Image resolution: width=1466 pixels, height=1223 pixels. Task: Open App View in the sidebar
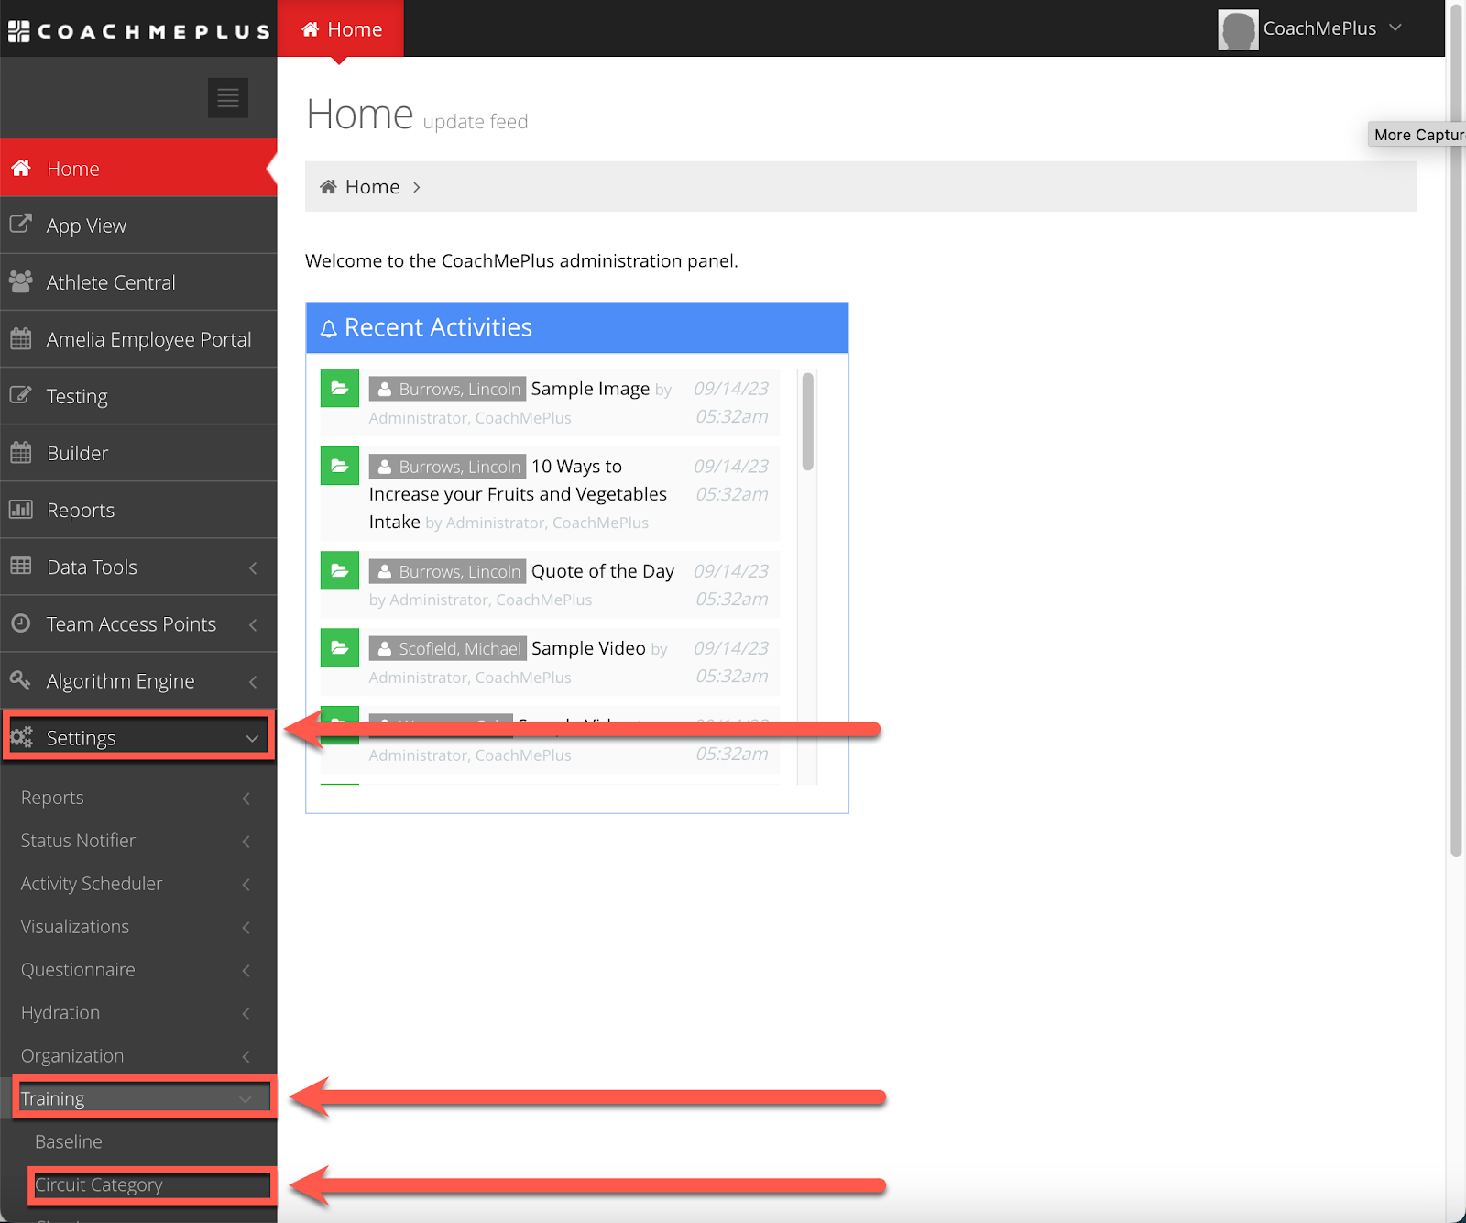(138, 226)
